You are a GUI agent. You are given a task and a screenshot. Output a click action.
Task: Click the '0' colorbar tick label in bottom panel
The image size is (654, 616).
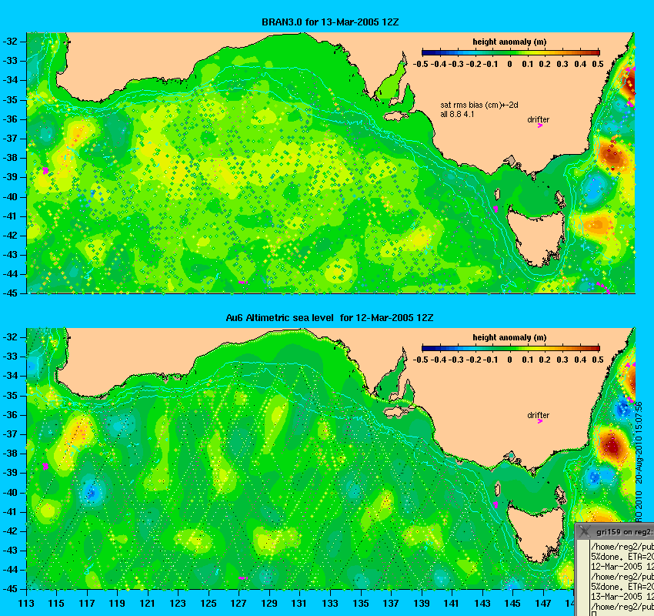pyautogui.click(x=509, y=360)
